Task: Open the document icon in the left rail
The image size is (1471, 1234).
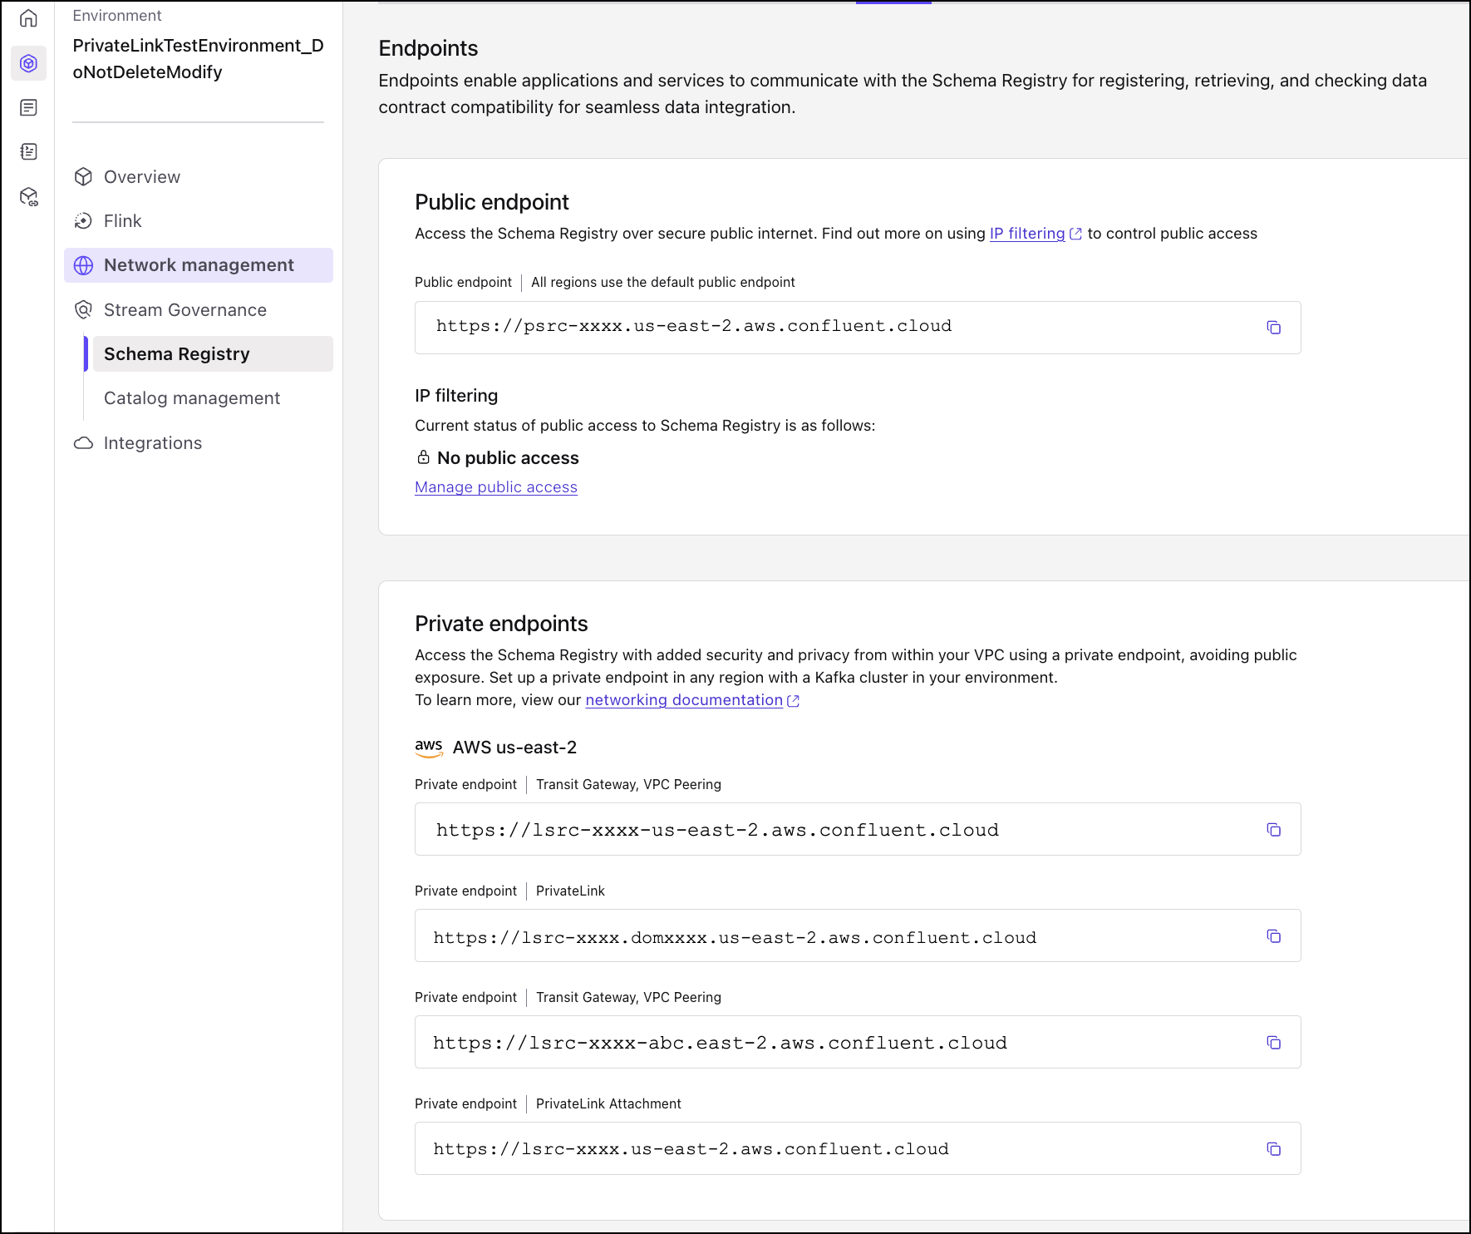Action: [28, 107]
